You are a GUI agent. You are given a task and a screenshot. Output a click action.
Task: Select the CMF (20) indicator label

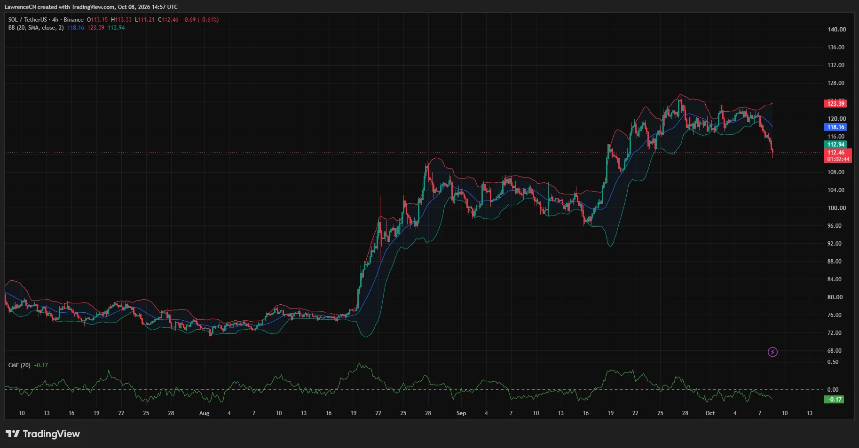(19, 365)
